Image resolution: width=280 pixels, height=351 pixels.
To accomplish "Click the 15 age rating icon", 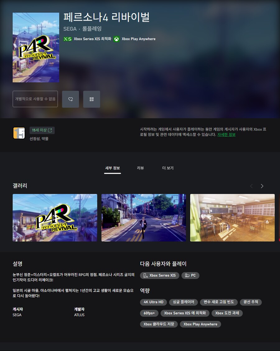I will (x=19, y=133).
